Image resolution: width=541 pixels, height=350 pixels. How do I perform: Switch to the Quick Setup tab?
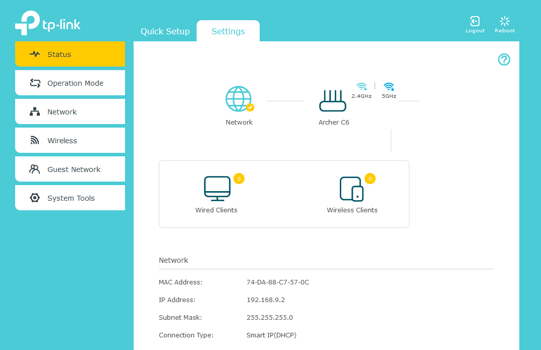click(165, 31)
